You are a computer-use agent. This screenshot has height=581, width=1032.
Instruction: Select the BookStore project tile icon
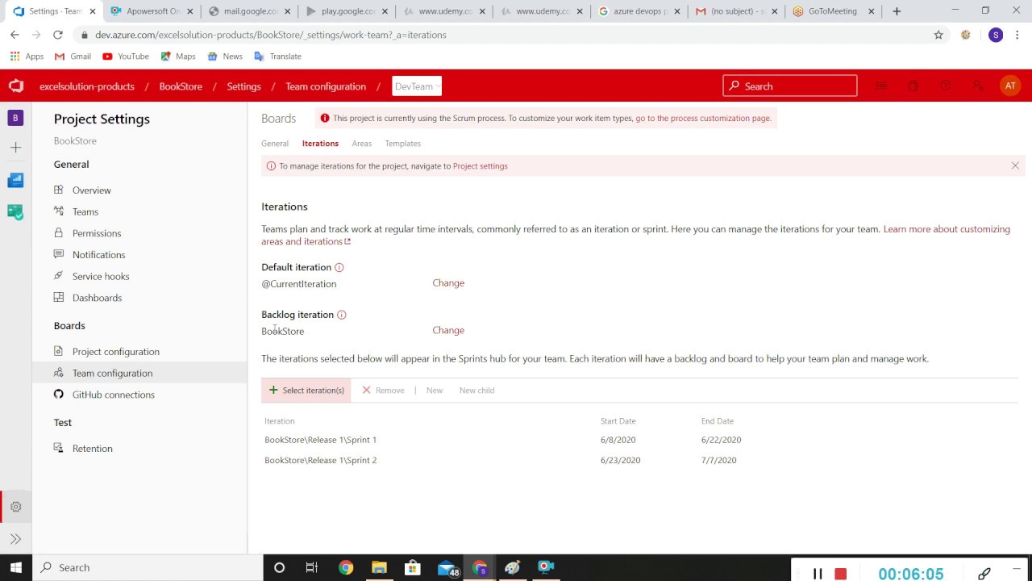[15, 118]
